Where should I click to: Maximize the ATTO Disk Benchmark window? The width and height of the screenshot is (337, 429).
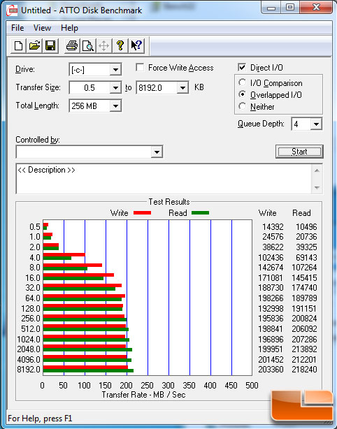click(x=290, y=8)
